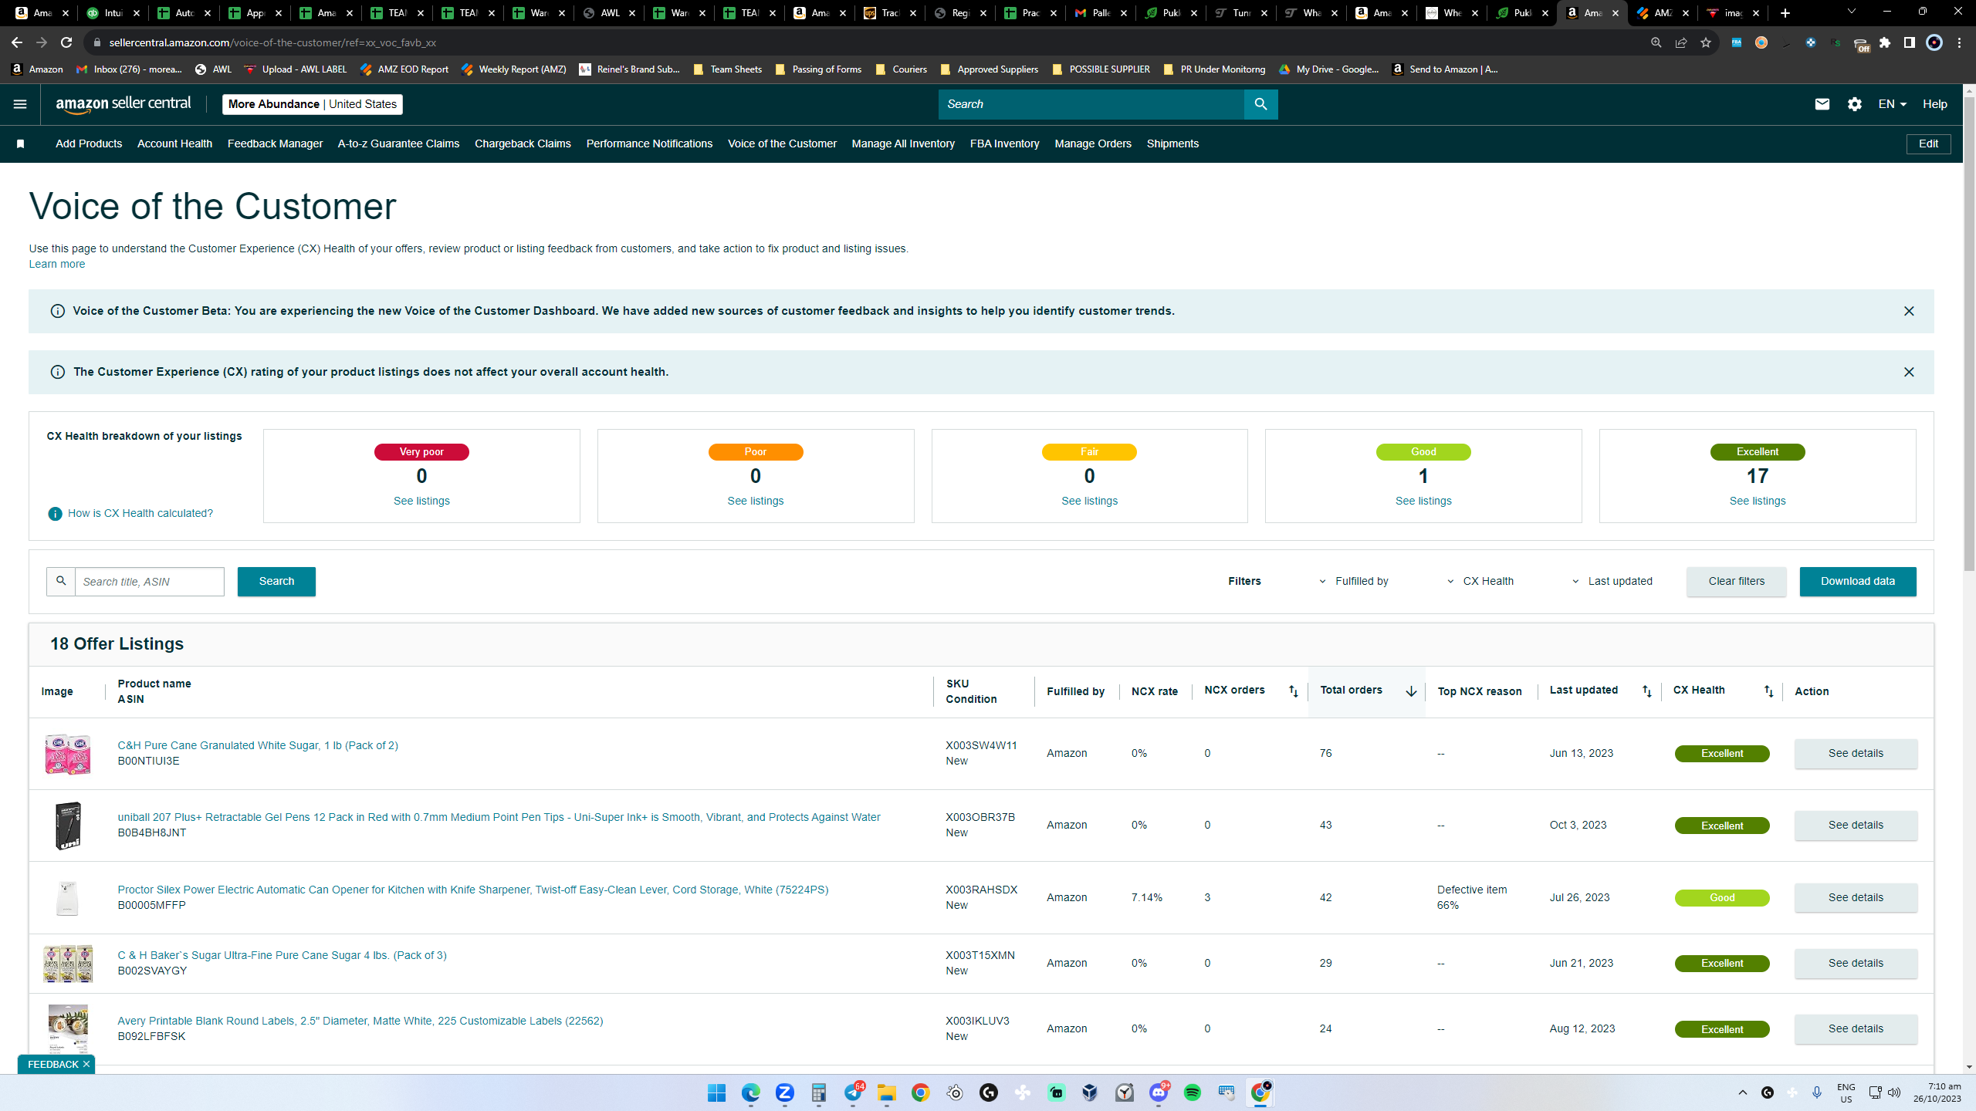Open the browser extensions puzzle icon
This screenshot has width=1976, height=1111.
1885,42
